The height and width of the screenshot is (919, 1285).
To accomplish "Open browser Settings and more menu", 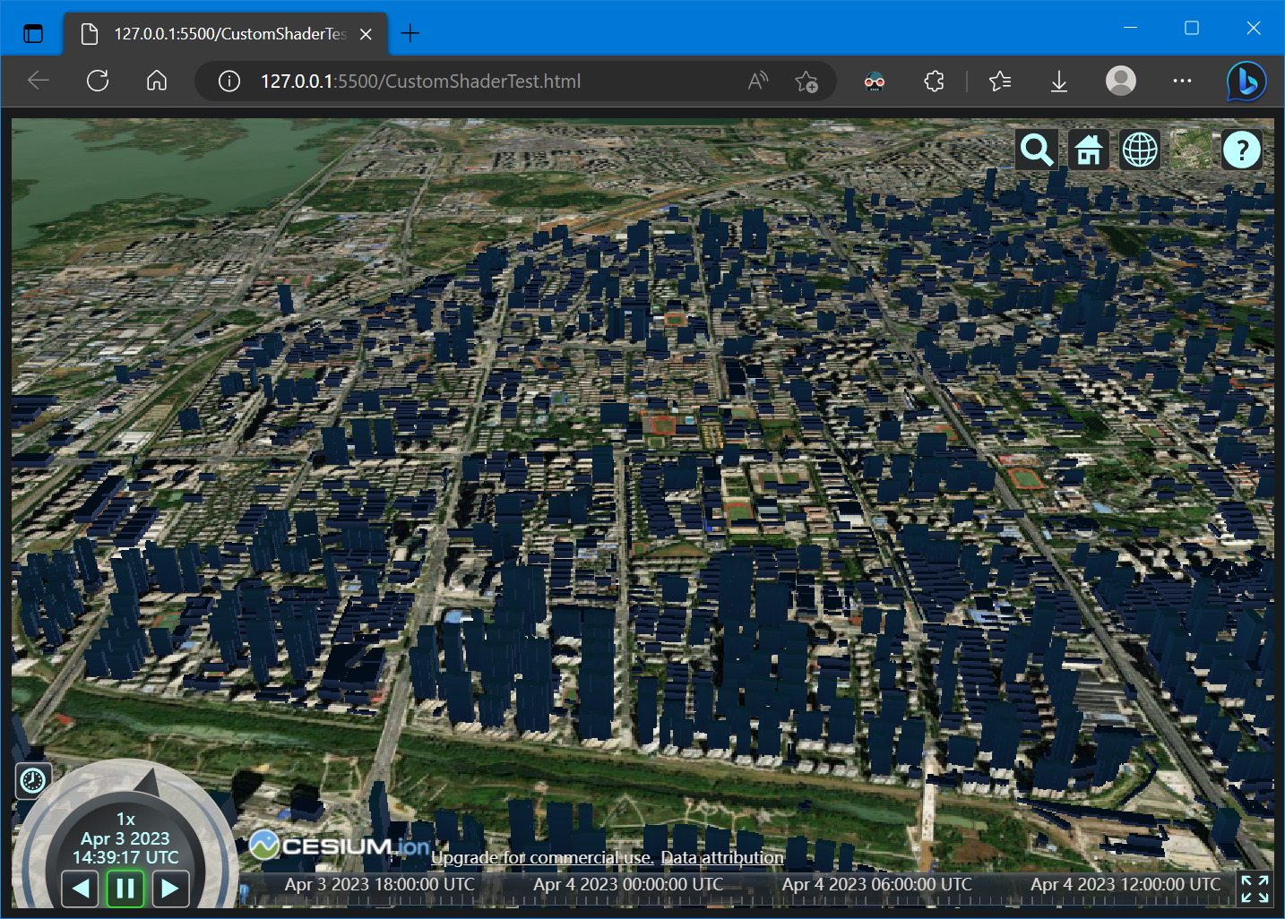I will click(x=1182, y=82).
